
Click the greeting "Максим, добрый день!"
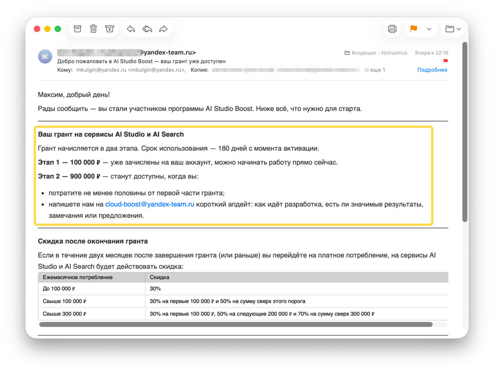pyautogui.click(x=74, y=95)
